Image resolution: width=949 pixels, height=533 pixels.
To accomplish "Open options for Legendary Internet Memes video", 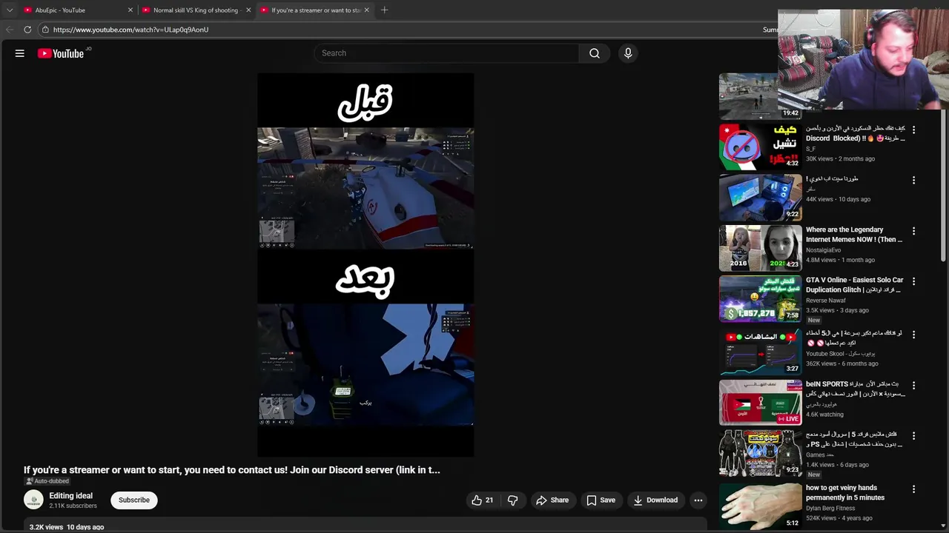I will (913, 231).
